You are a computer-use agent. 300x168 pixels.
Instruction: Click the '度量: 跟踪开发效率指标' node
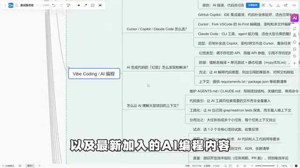(x=240, y=158)
